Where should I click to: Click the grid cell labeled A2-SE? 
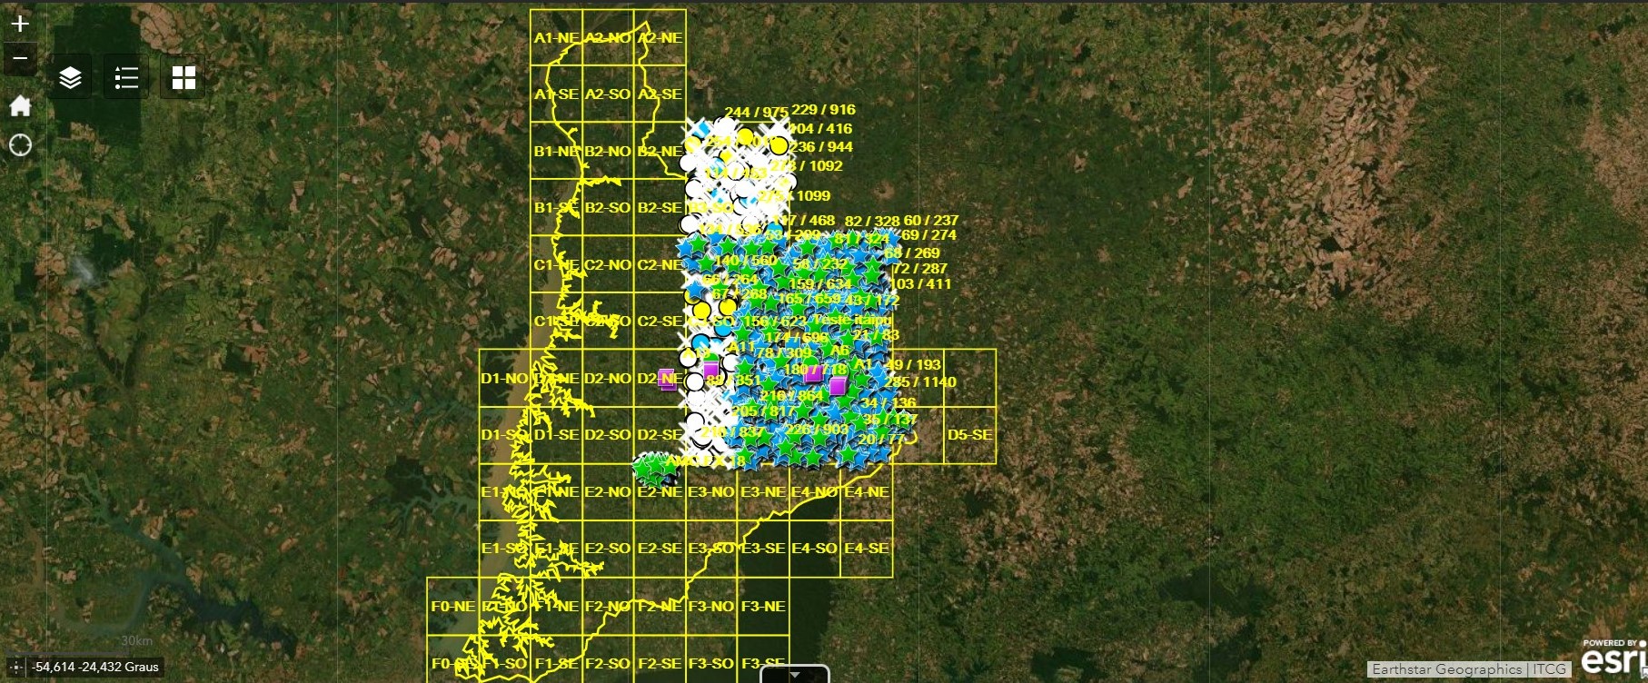pyautogui.click(x=660, y=94)
